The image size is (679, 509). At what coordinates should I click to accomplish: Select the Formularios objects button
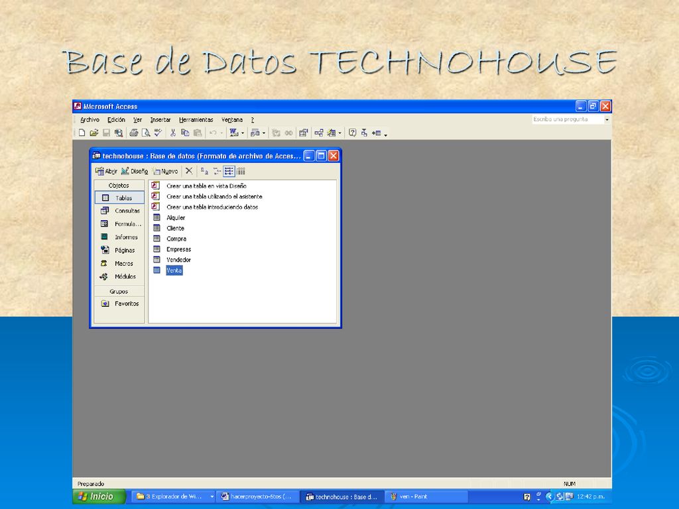pyautogui.click(x=119, y=224)
